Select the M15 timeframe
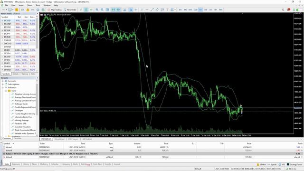This screenshot has width=304, height=171. 190,9
